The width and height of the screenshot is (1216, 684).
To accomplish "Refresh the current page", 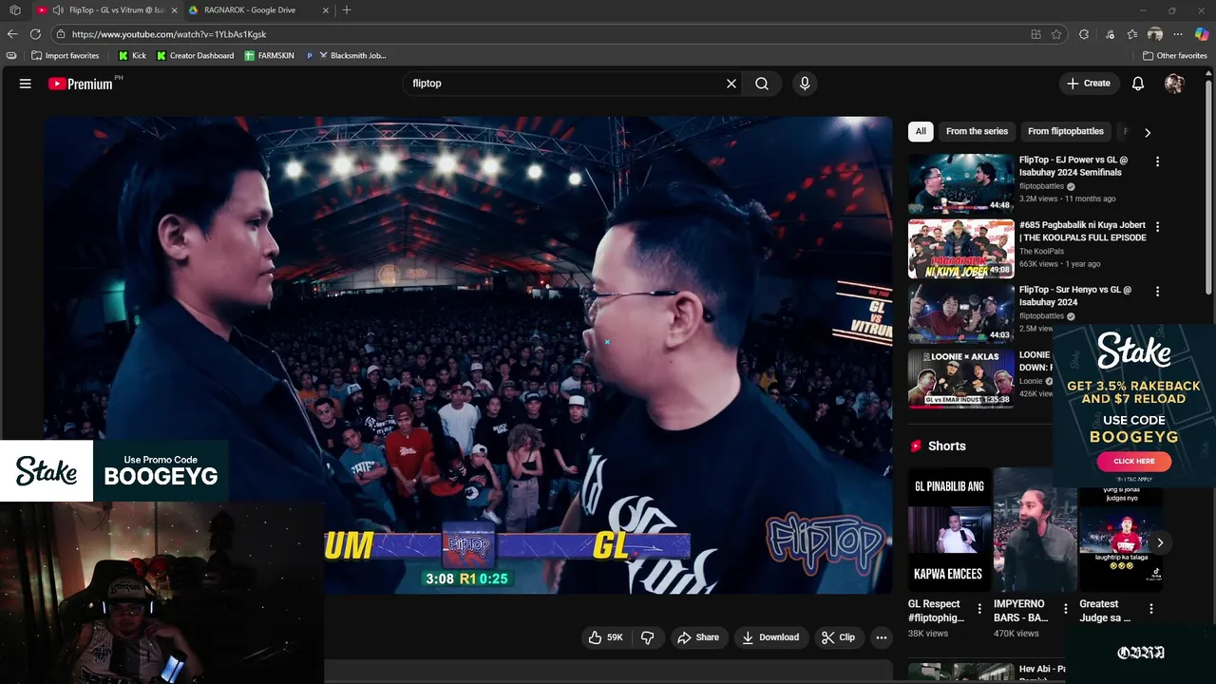I will [35, 34].
